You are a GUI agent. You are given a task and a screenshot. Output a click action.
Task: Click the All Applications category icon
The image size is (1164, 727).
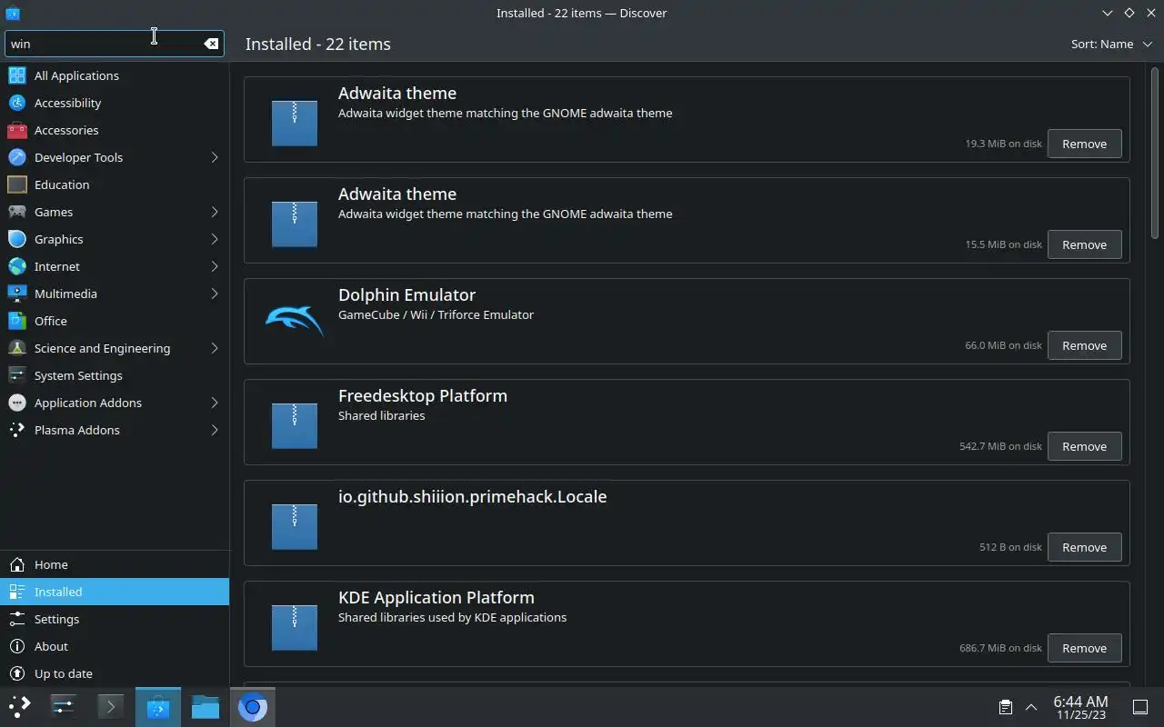(17, 75)
